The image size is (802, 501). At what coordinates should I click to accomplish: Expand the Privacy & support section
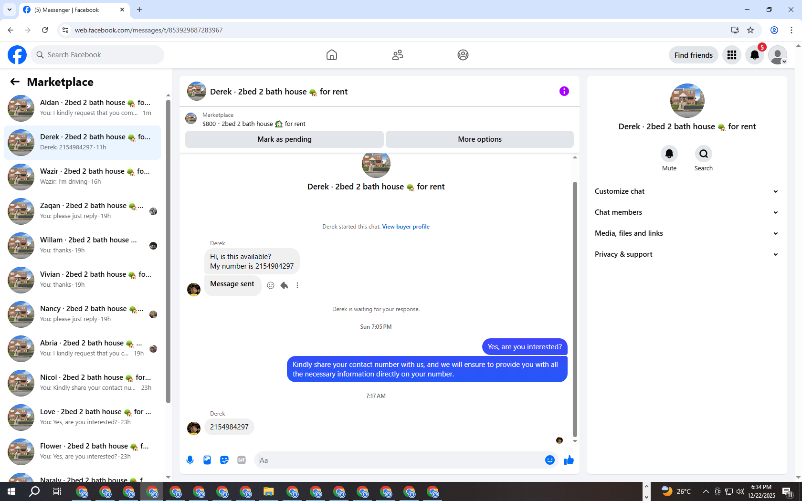[687, 254]
